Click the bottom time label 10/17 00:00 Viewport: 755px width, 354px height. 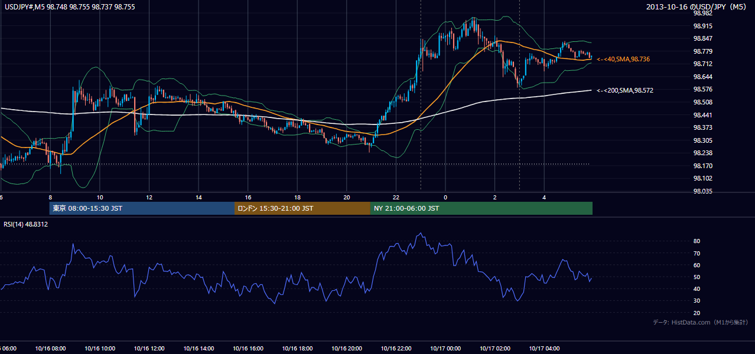(x=446, y=348)
